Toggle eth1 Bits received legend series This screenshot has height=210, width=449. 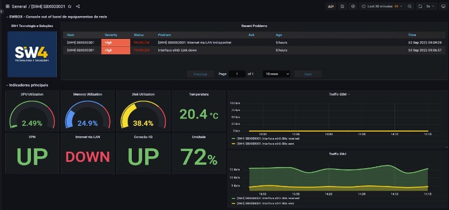[x=267, y=199]
